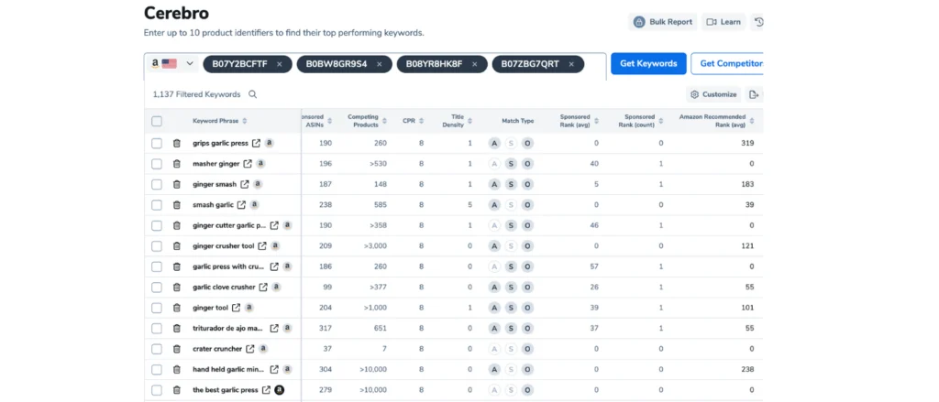The width and height of the screenshot is (939, 402).
Task: Select checkbox for 'ginger crusher tool'
Action: coord(157,245)
